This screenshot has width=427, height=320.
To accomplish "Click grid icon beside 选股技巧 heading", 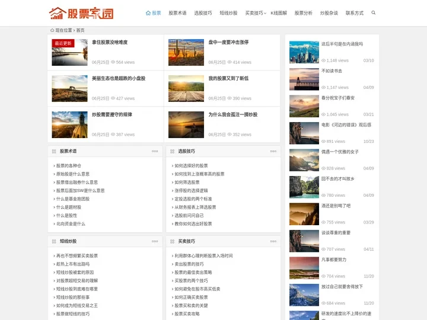I will click(x=172, y=151).
